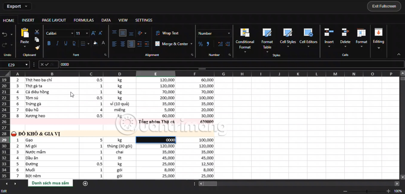Increase indent icon
This screenshot has height=194, width=405.
pyautogui.click(x=147, y=44)
